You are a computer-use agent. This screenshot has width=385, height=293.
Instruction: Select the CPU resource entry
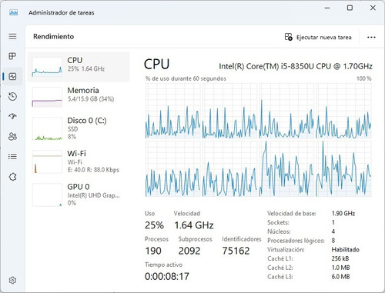(x=79, y=67)
